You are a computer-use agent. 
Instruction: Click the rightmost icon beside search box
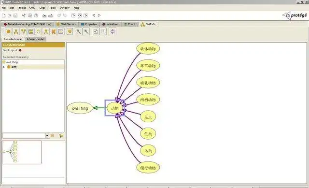[x=61, y=136]
